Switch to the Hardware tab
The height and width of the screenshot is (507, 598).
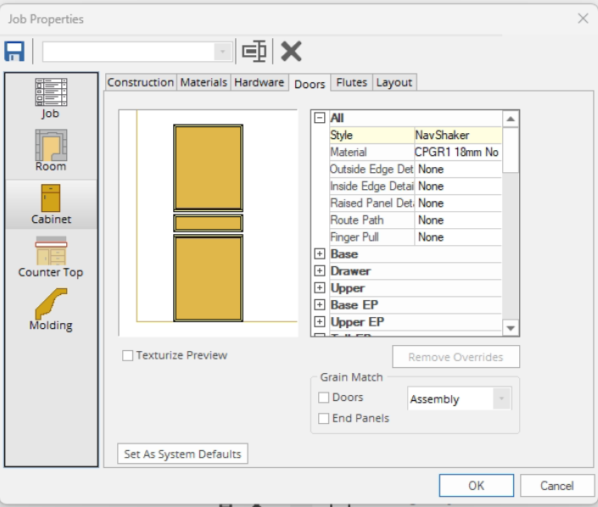click(260, 82)
